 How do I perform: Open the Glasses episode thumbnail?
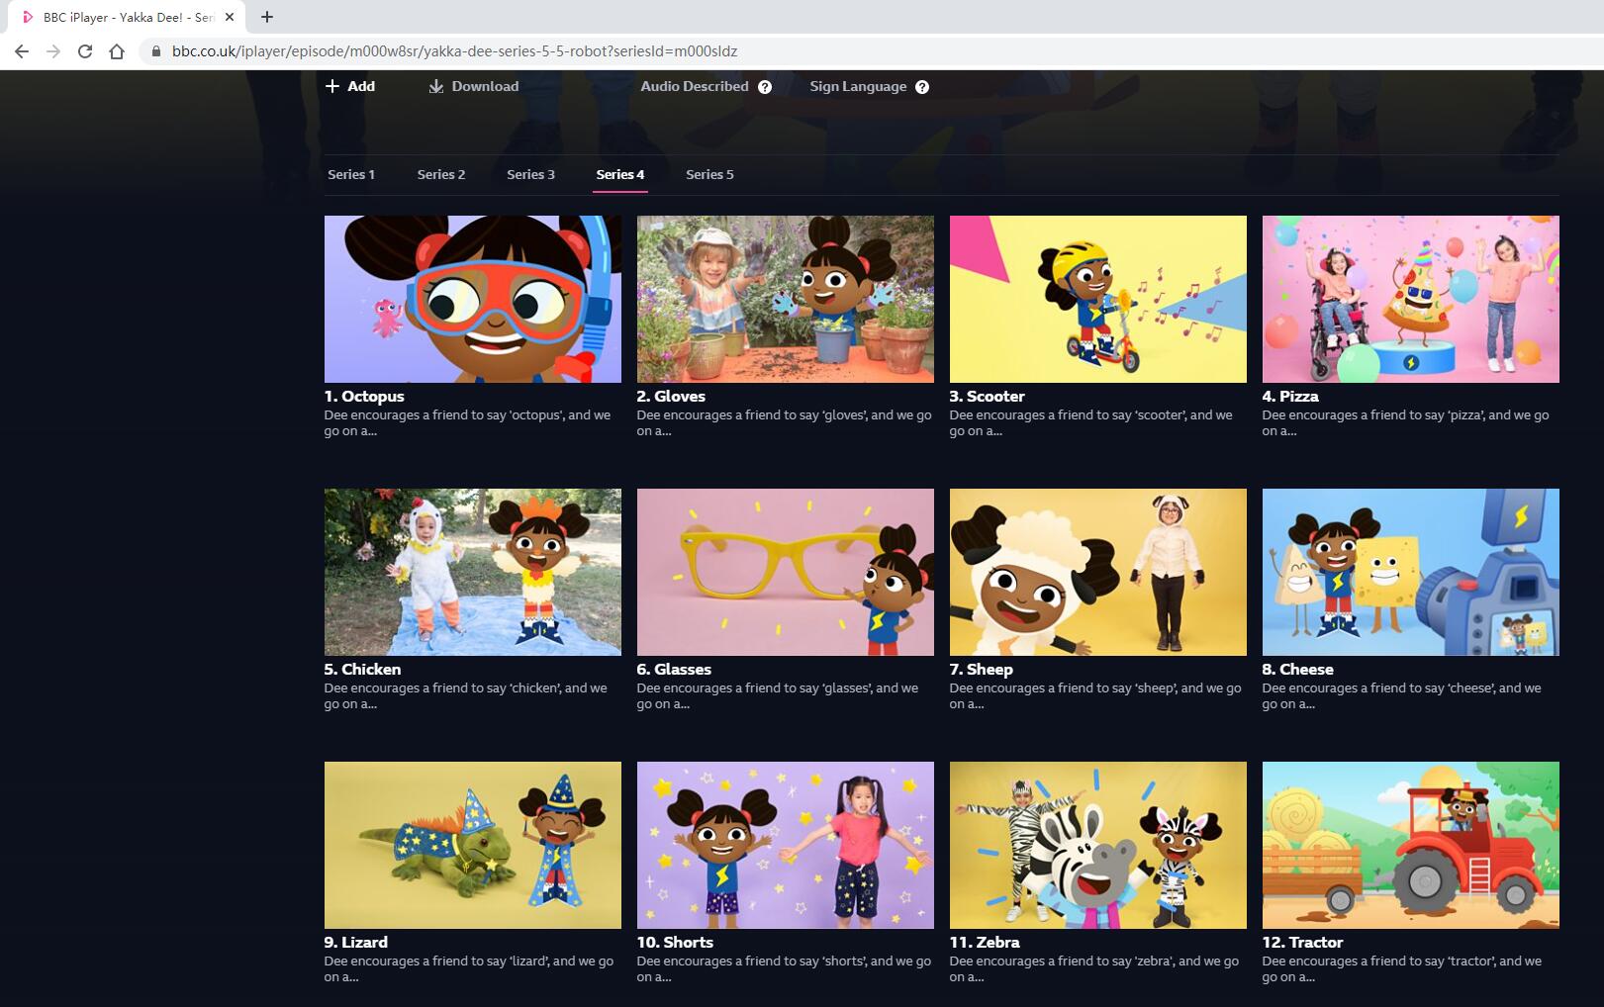click(x=786, y=572)
